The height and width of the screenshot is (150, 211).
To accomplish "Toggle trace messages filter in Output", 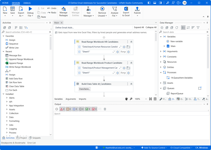I will click(x=81, y=109).
